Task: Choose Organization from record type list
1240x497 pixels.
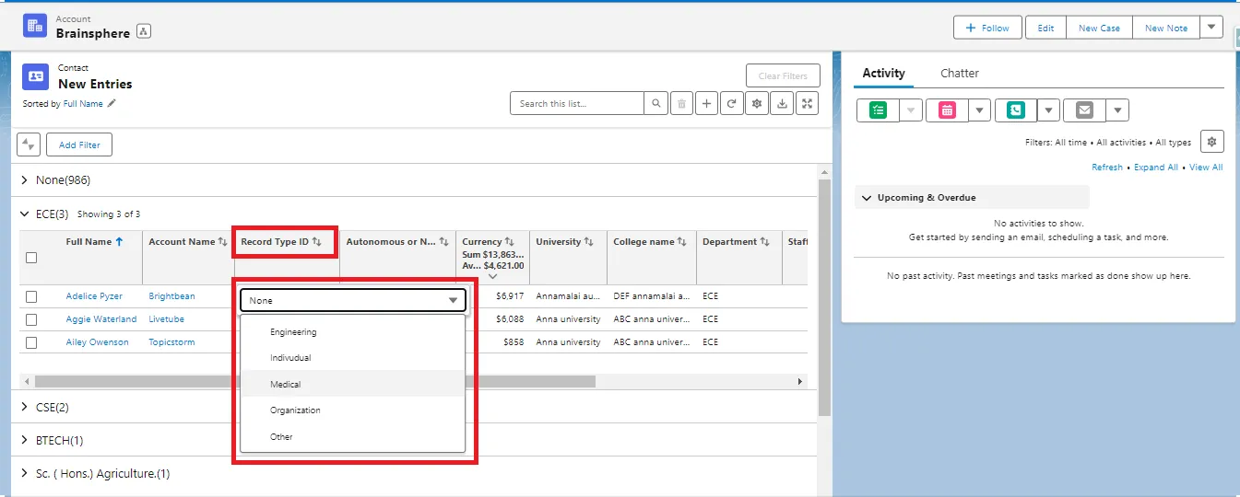Action: 353,410
